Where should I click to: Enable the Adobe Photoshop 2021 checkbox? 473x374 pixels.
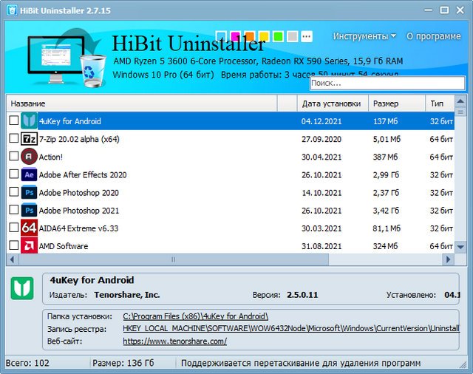click(x=13, y=210)
